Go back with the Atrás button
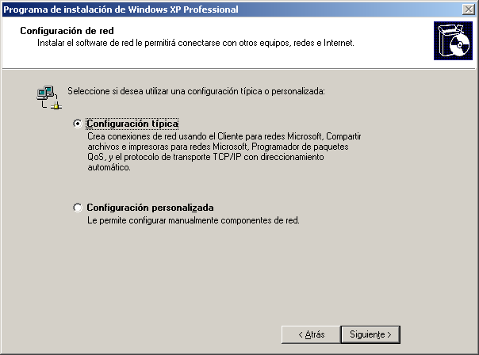 click(x=311, y=334)
